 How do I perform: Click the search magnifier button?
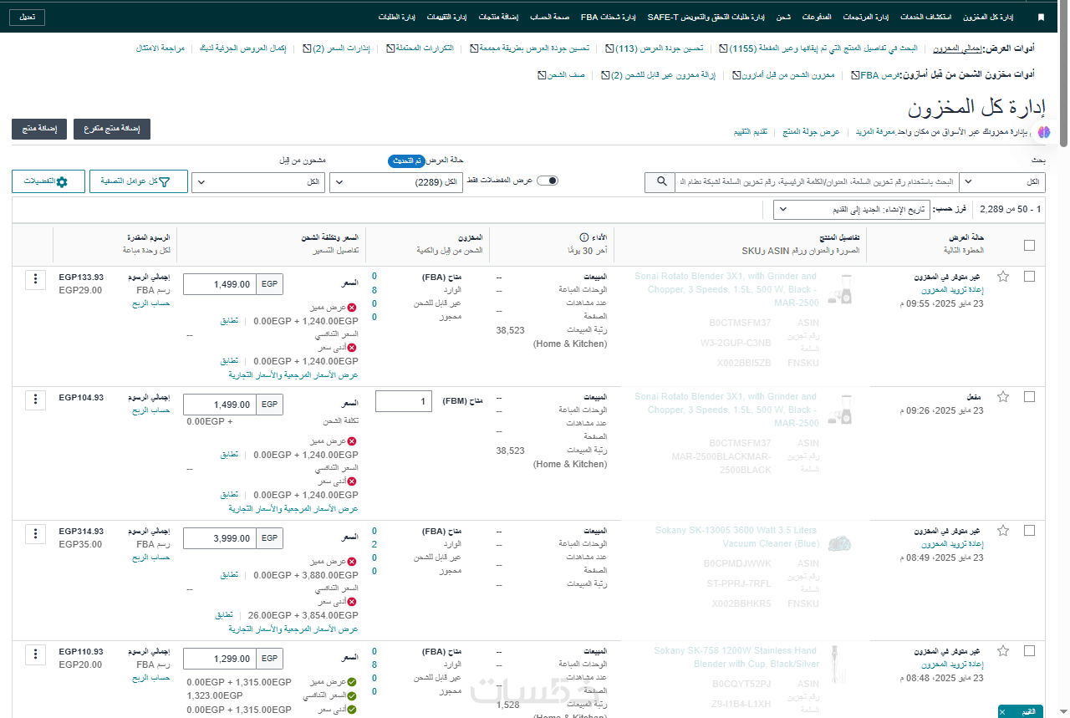[661, 181]
